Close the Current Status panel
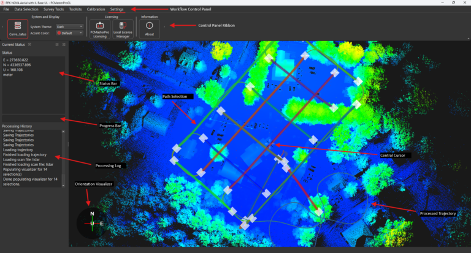471x253 pixels. coord(64,45)
